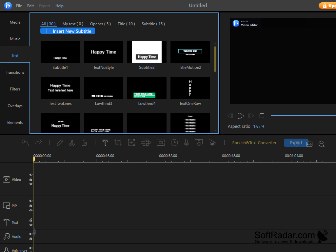
Task: Click the color fill bucket icon
Action: point(213,143)
